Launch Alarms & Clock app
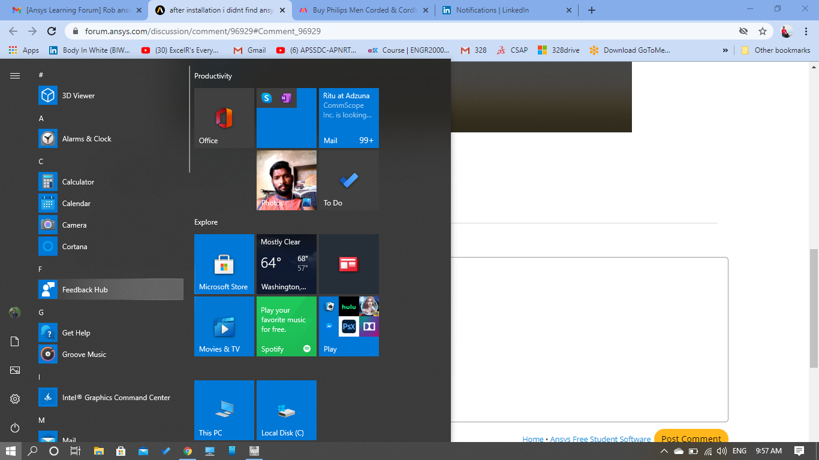This screenshot has height=460, width=819. point(111,139)
